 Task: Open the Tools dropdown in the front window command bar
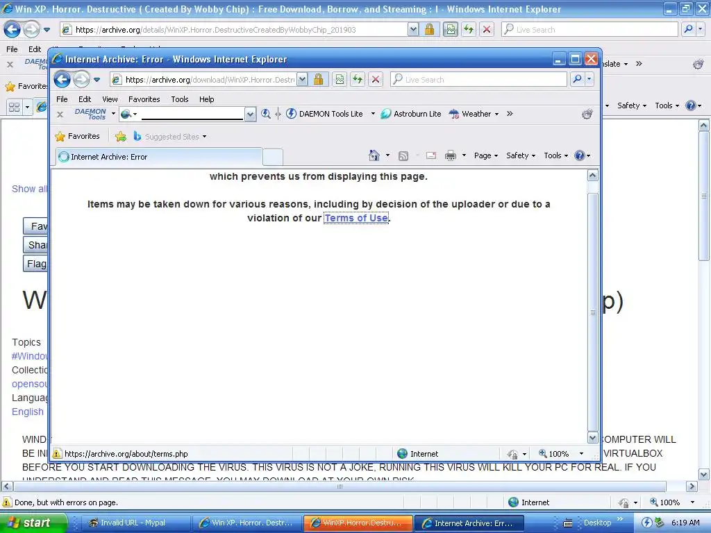point(556,155)
